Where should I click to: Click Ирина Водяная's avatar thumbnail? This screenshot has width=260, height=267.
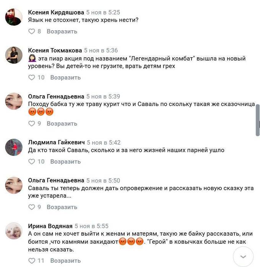(x=14, y=231)
